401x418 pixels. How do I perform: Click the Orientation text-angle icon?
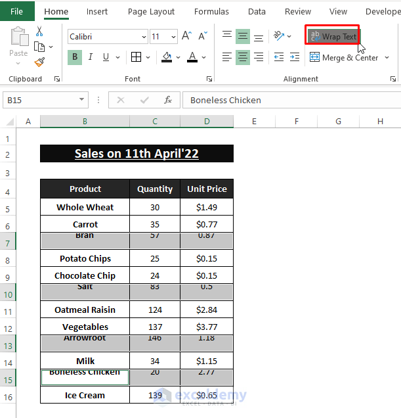click(x=279, y=35)
